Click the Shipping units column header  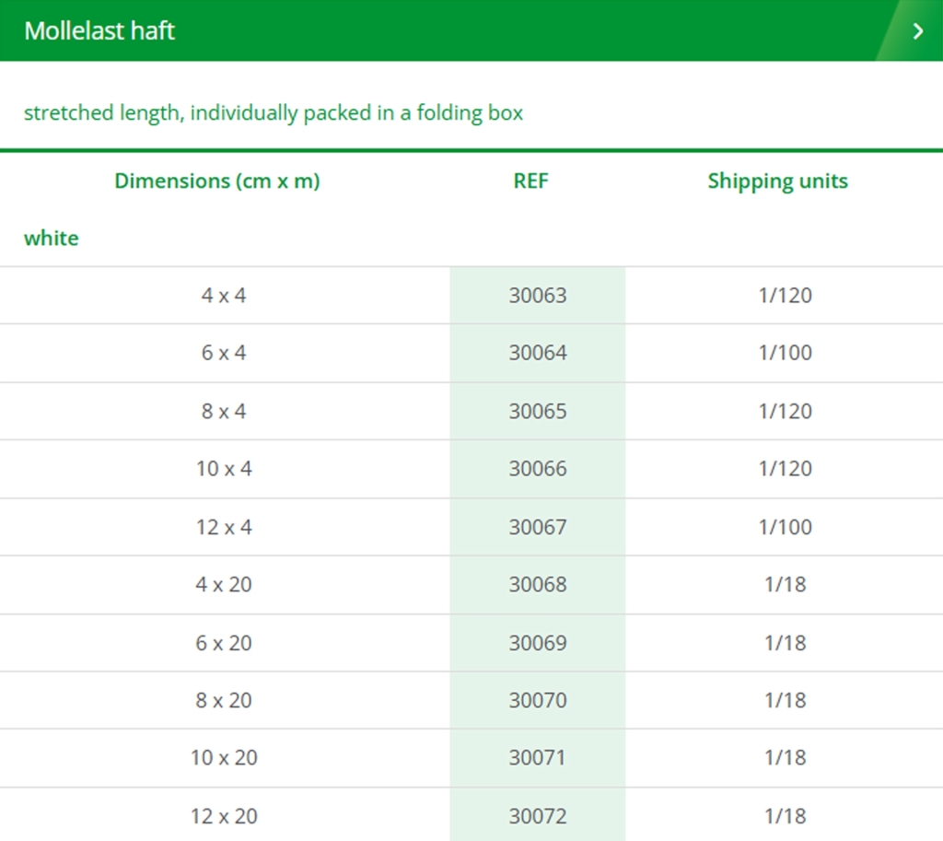tap(777, 181)
